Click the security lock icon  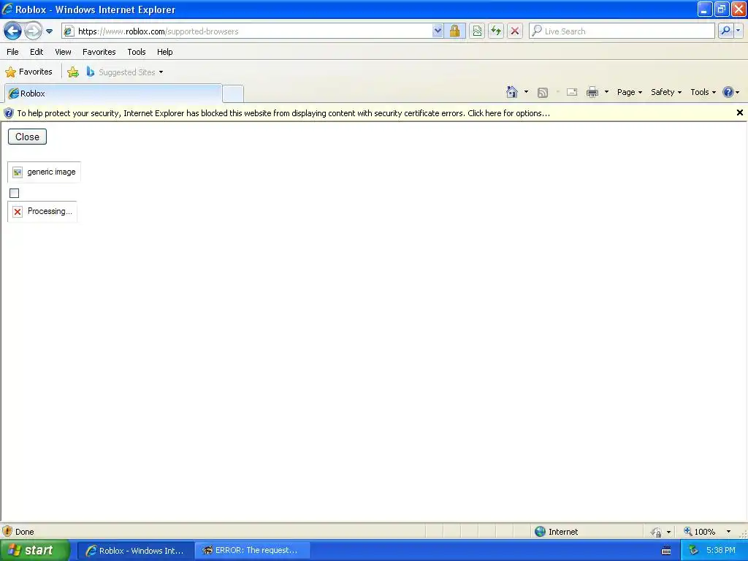[x=454, y=31]
